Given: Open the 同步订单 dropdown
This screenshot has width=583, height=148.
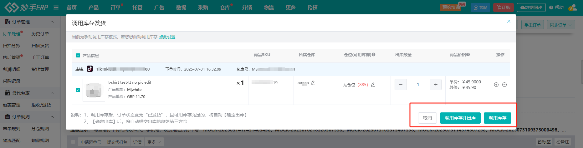Looking at the screenshot, I should (561, 25).
